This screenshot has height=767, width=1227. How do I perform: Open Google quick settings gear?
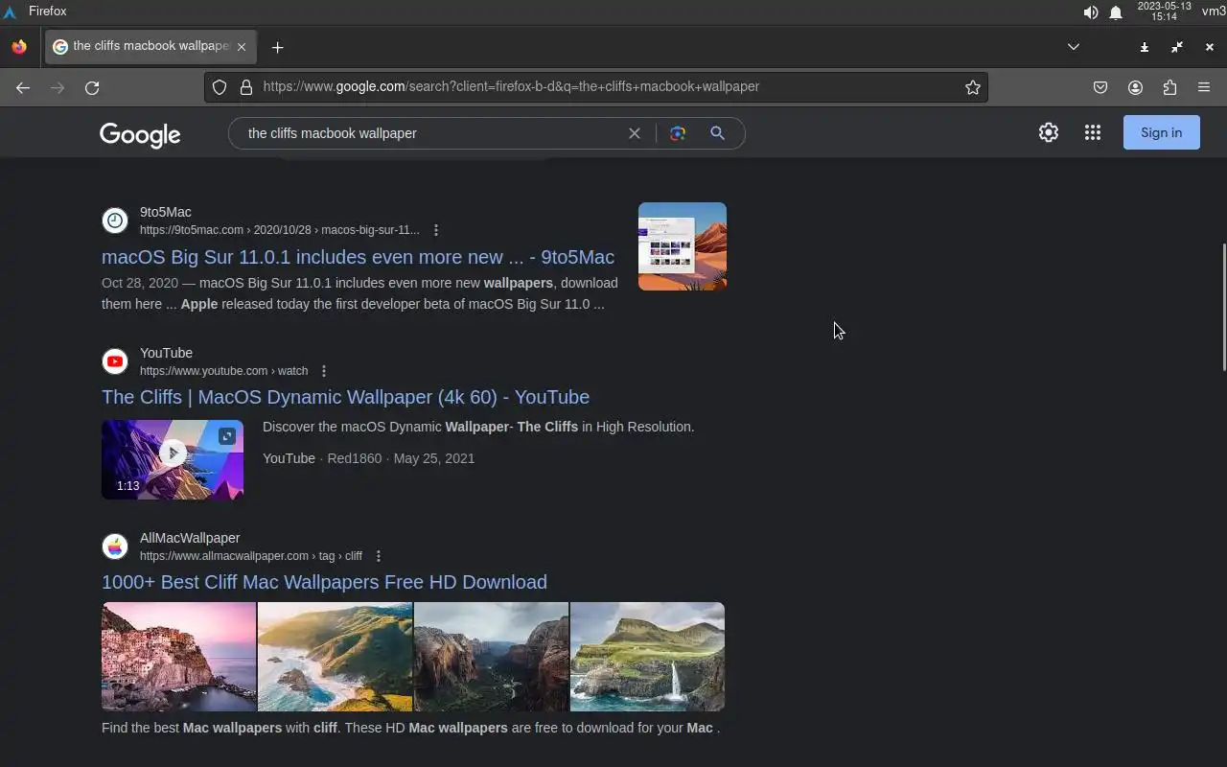click(x=1049, y=132)
